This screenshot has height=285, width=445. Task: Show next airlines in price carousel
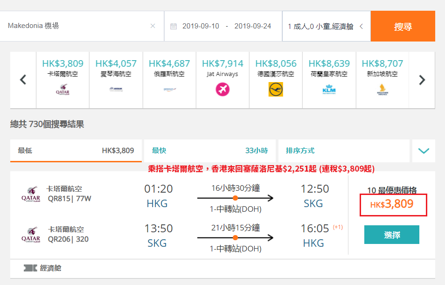tap(422, 80)
